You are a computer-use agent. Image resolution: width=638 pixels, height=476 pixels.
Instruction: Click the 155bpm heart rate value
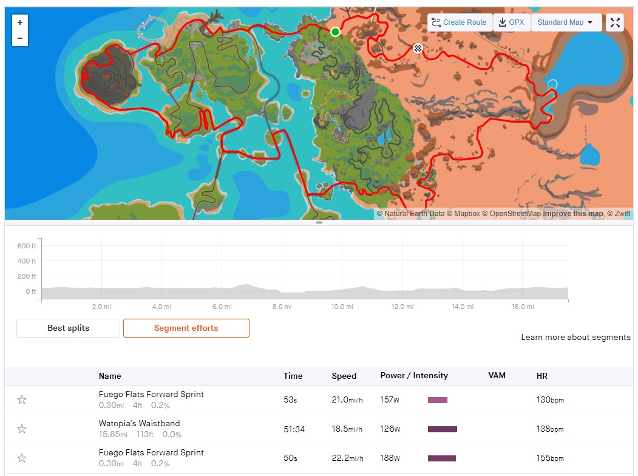tap(550, 458)
